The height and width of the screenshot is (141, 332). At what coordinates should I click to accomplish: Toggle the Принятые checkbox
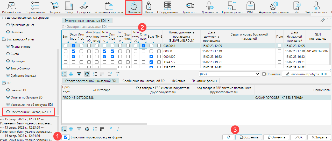264,74
